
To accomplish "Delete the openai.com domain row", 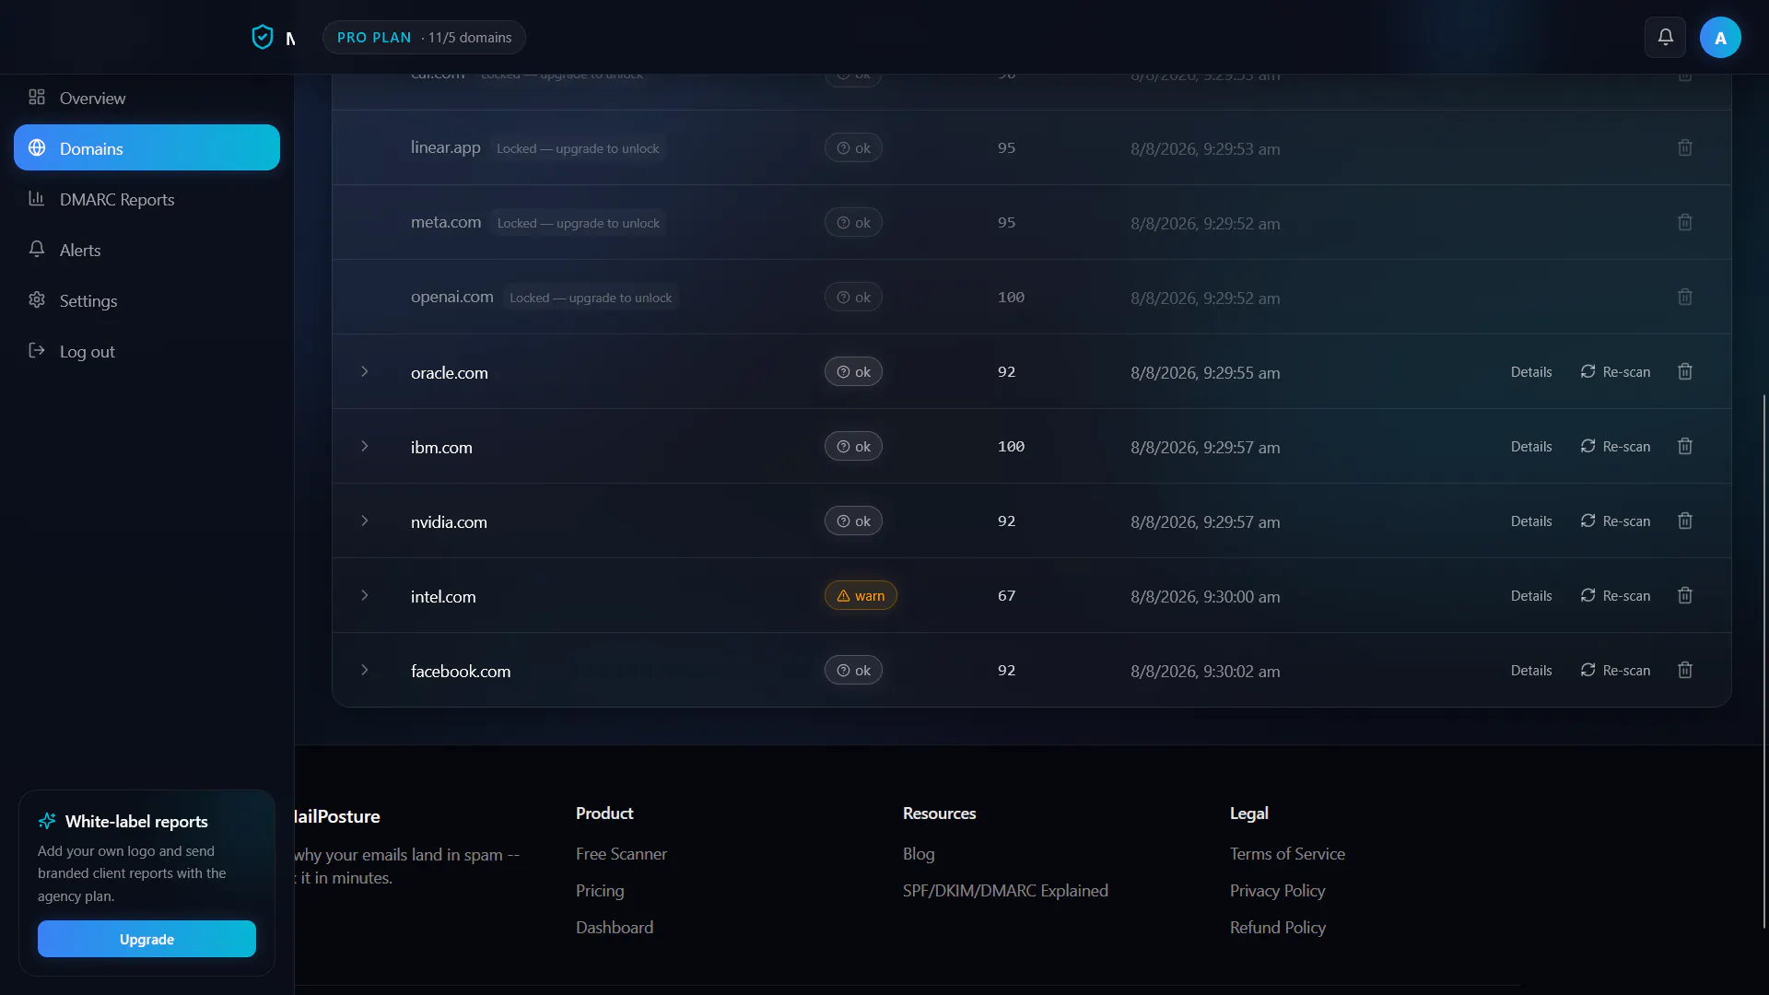I will tap(1685, 297).
